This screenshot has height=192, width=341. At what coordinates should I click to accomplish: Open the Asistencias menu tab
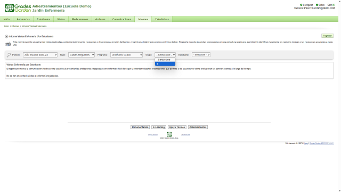tap(23, 19)
